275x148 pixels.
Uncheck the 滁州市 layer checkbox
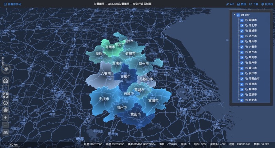[242, 63]
